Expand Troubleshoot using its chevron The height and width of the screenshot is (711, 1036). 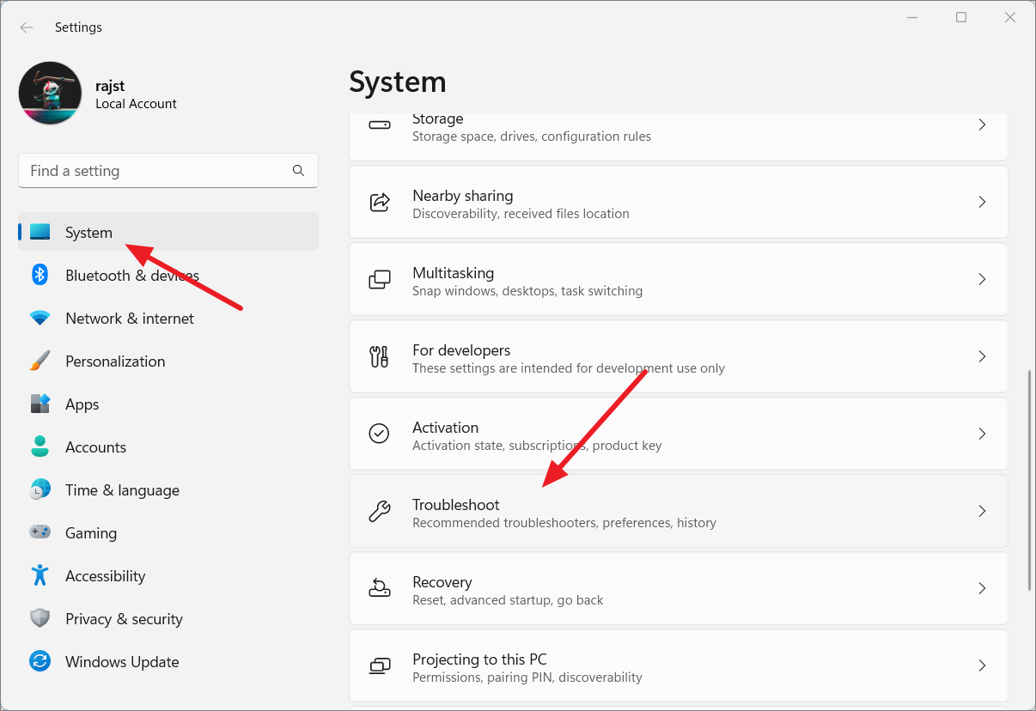tap(982, 511)
